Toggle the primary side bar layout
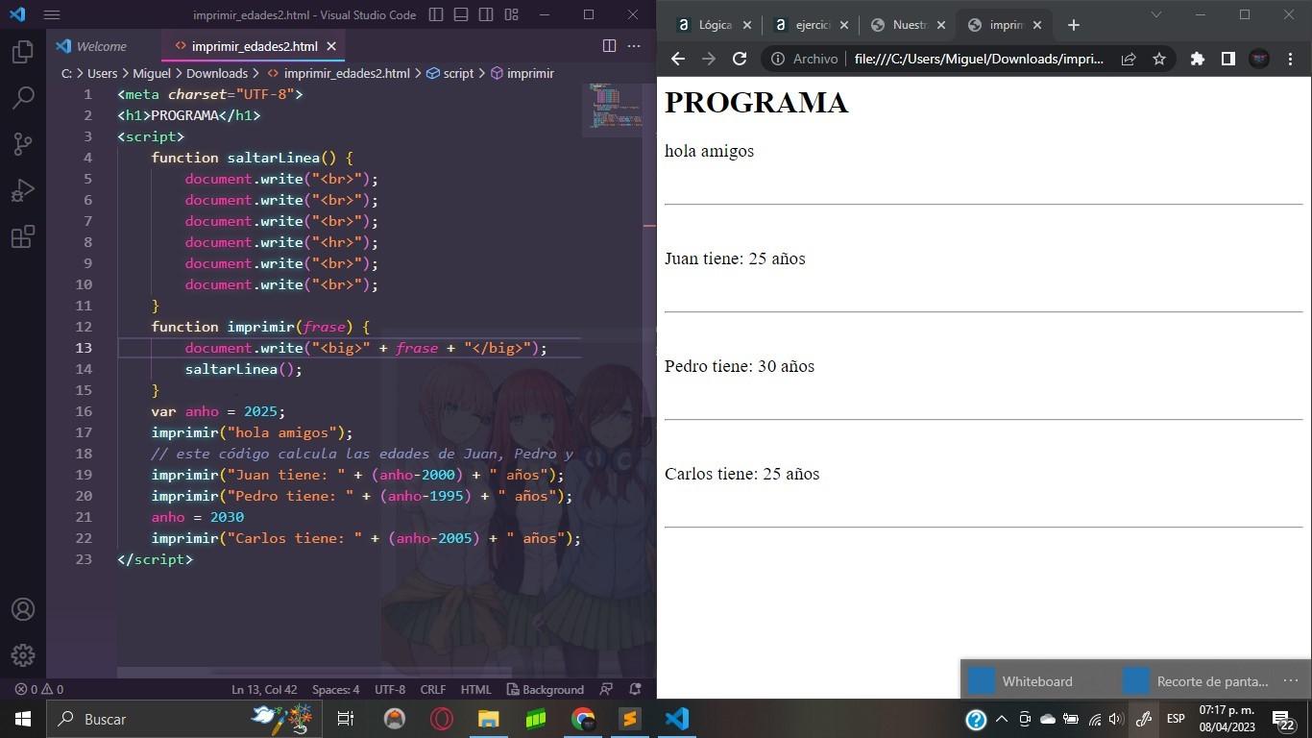This screenshot has height=738, width=1312. 436,14
